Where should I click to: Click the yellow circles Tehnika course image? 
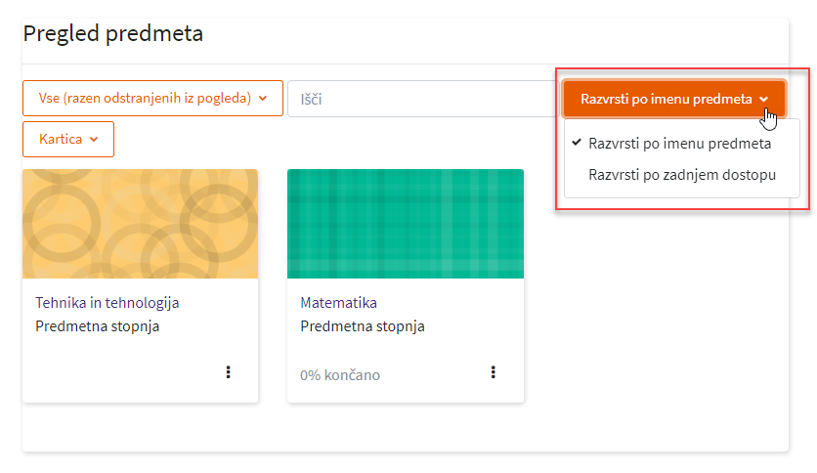click(x=140, y=224)
